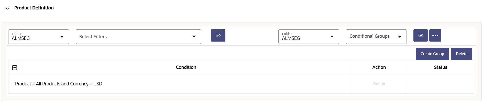Click the Status column header
The image size is (482, 102).
point(441,67)
